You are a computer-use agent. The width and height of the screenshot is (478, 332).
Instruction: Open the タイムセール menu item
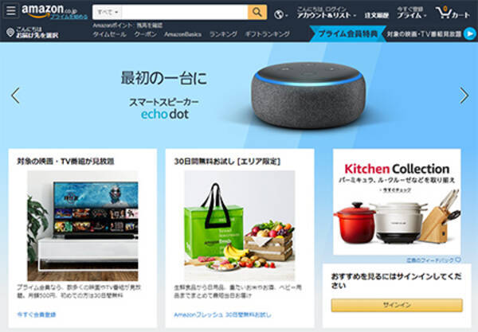click(109, 34)
